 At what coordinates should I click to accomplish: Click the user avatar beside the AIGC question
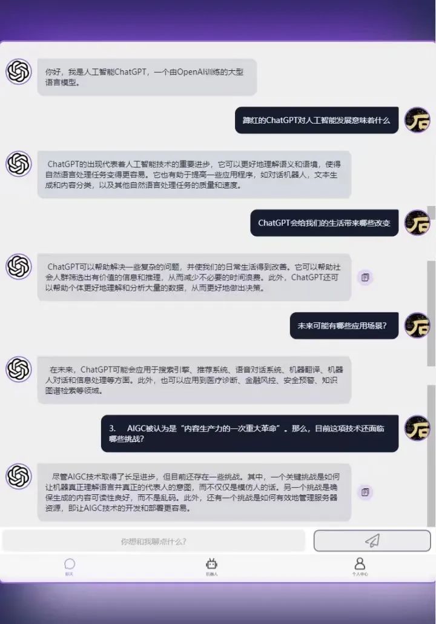point(417,428)
